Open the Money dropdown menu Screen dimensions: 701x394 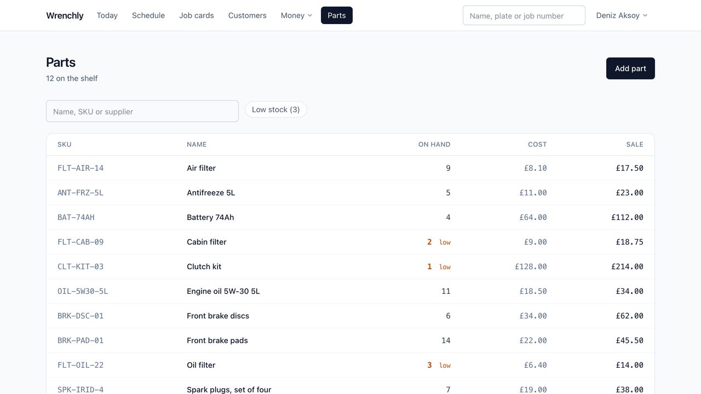tap(296, 15)
